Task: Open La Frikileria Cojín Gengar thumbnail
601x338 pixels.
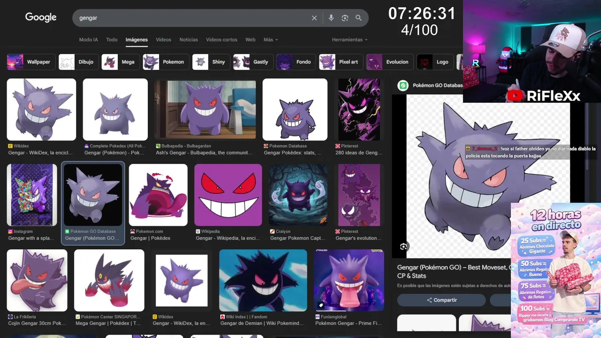Action: coord(37,280)
